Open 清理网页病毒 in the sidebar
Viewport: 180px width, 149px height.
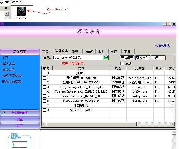(11, 76)
